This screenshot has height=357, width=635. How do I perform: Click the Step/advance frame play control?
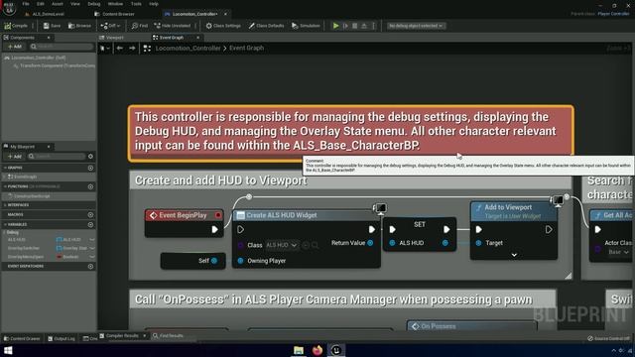(x=345, y=26)
